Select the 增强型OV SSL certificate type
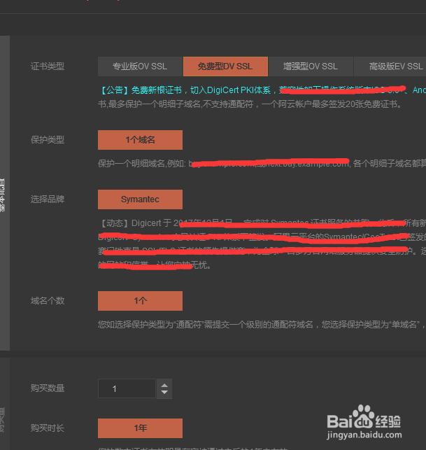 click(x=311, y=66)
